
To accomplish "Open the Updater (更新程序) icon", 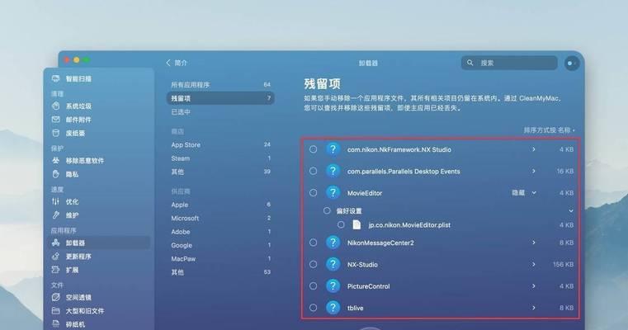I will click(55, 257).
